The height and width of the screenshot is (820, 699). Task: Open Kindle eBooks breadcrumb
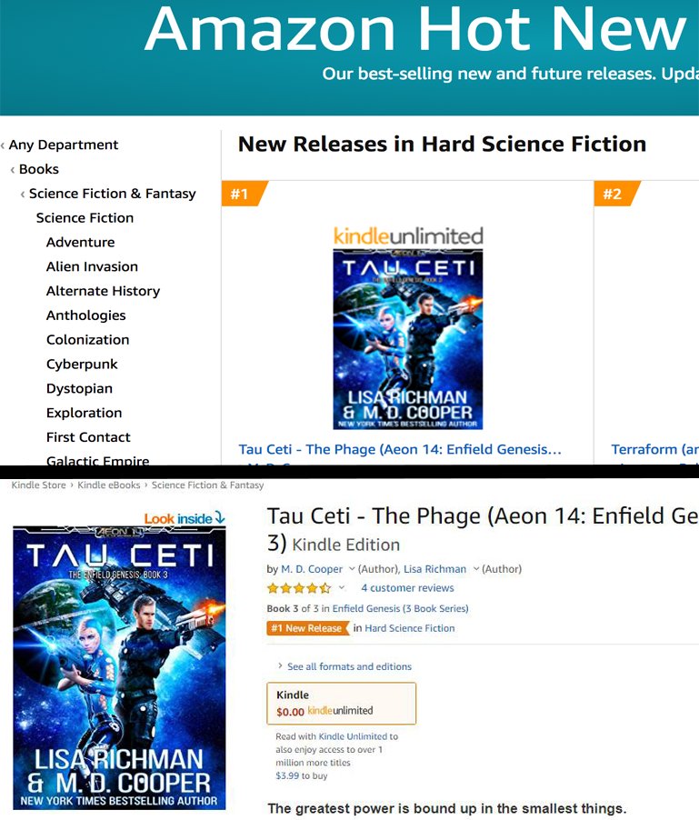click(109, 485)
